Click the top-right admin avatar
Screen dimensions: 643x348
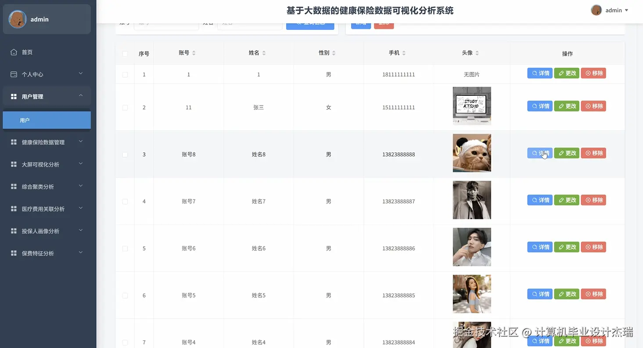click(x=596, y=10)
